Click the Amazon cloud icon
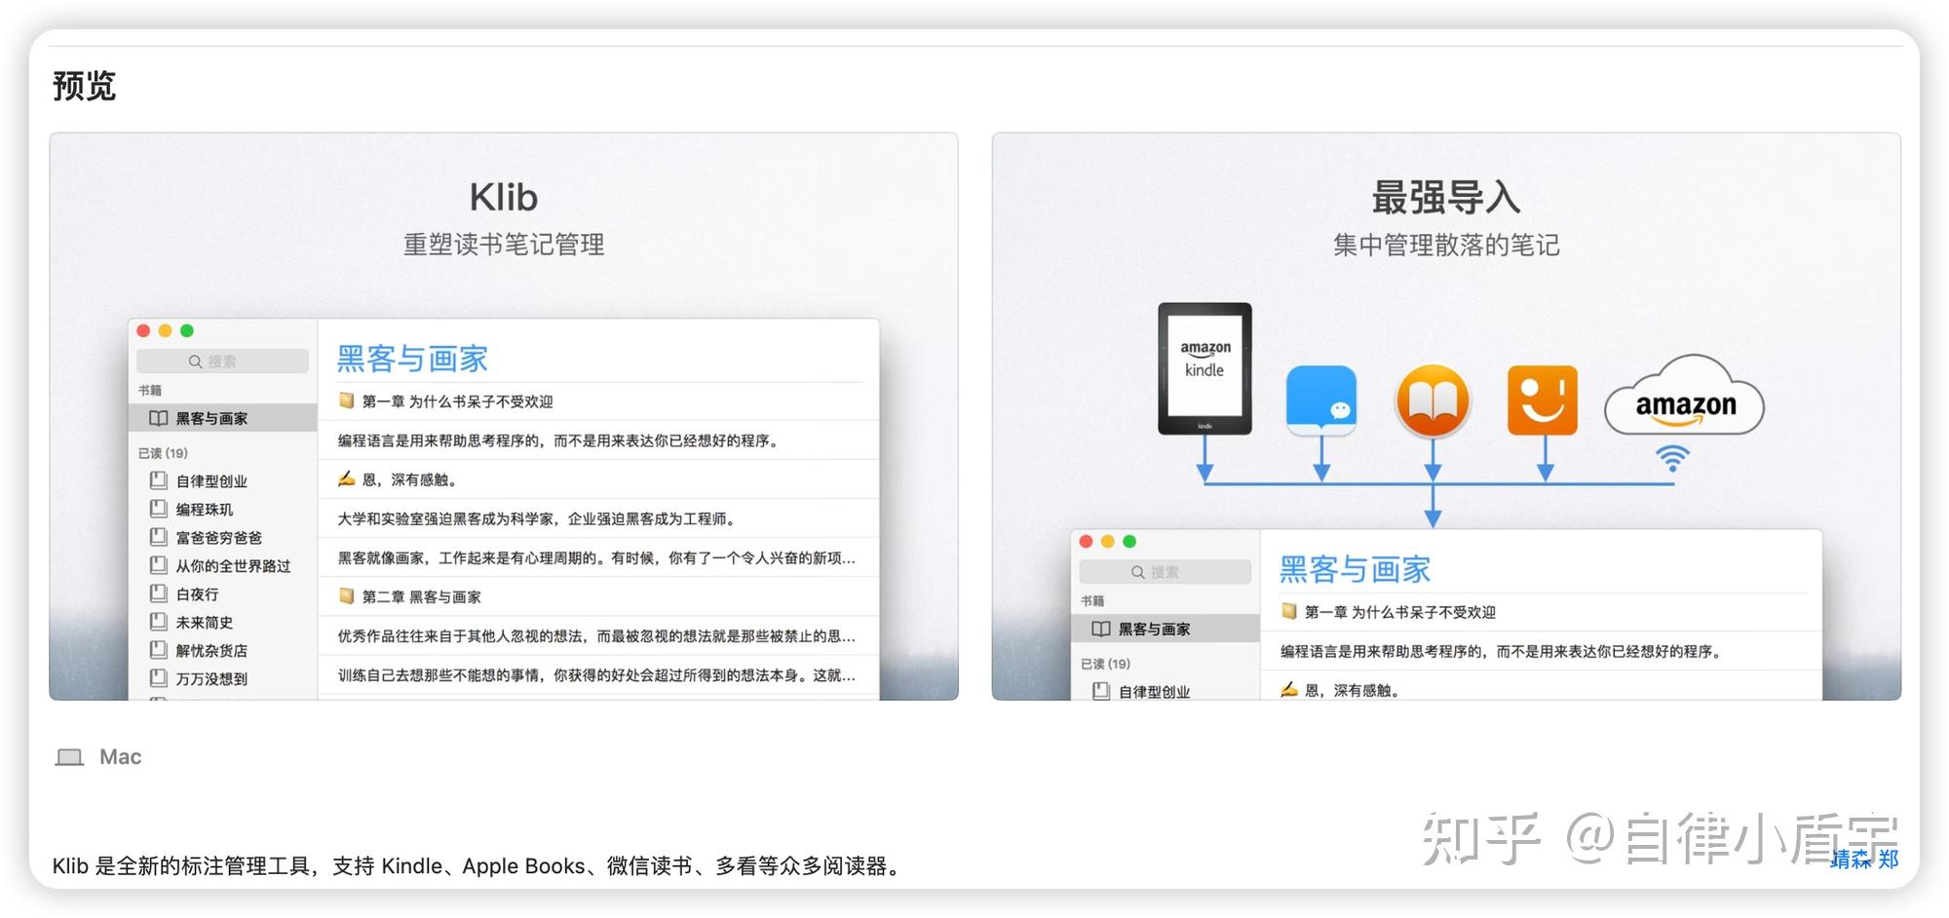 coord(1685,396)
